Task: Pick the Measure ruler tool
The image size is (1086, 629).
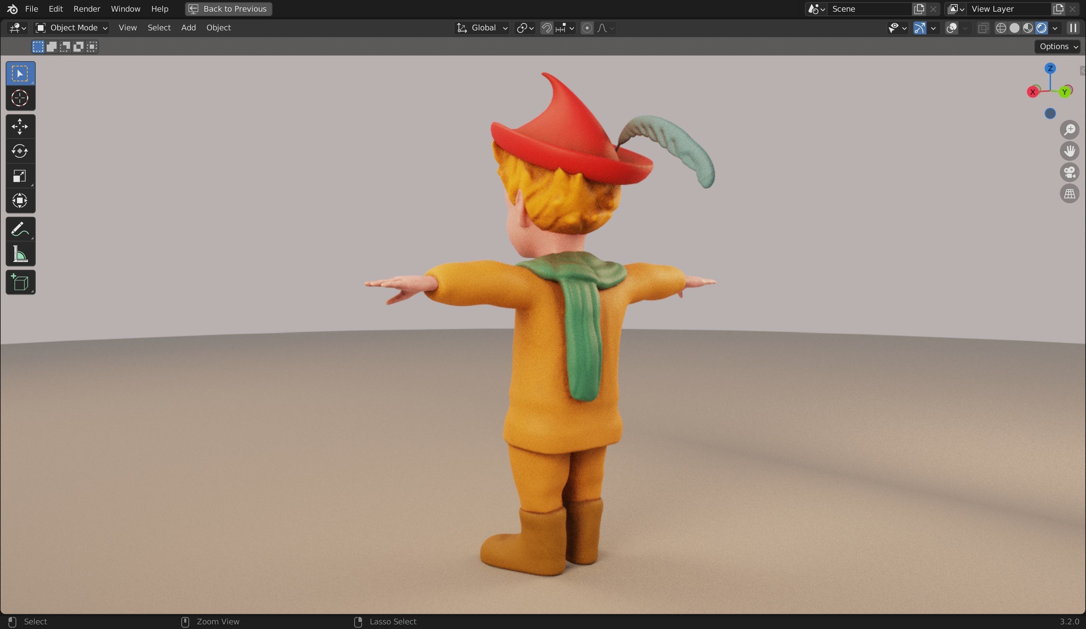Action: pos(20,254)
